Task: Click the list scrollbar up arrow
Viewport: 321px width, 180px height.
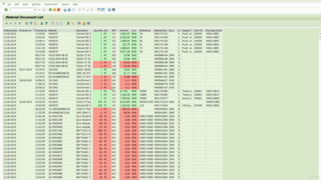Action: [320, 33]
